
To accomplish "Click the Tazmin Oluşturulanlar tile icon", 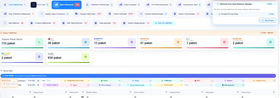I will [124, 23].
